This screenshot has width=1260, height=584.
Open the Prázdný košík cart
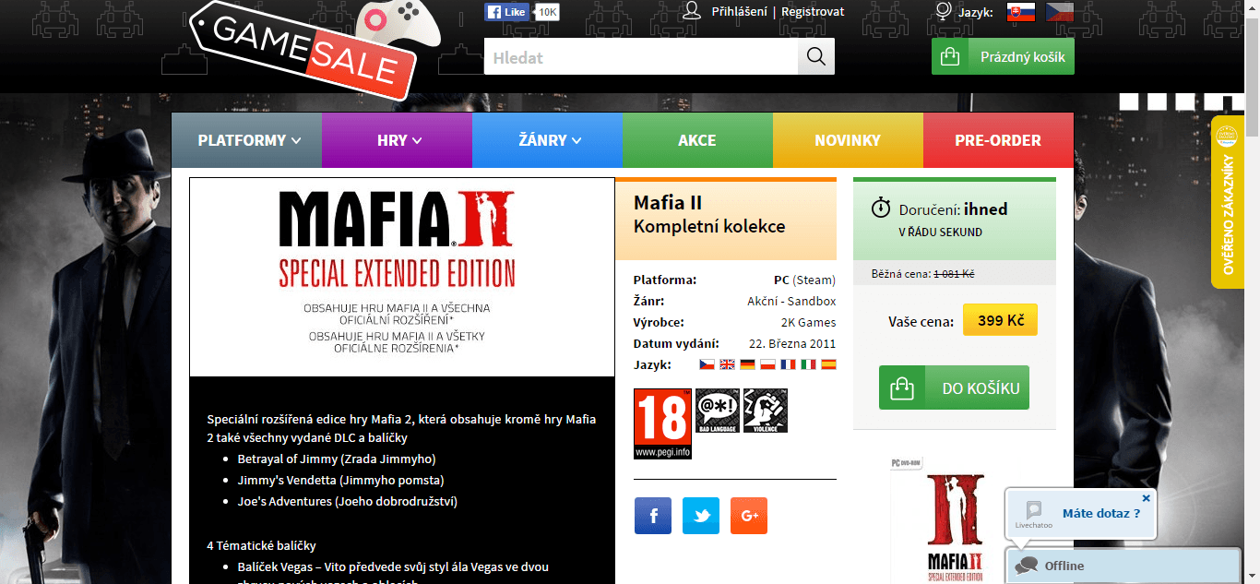[x=1003, y=56]
